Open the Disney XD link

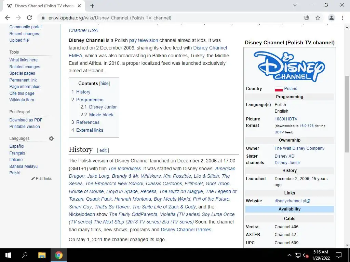coord(284,156)
